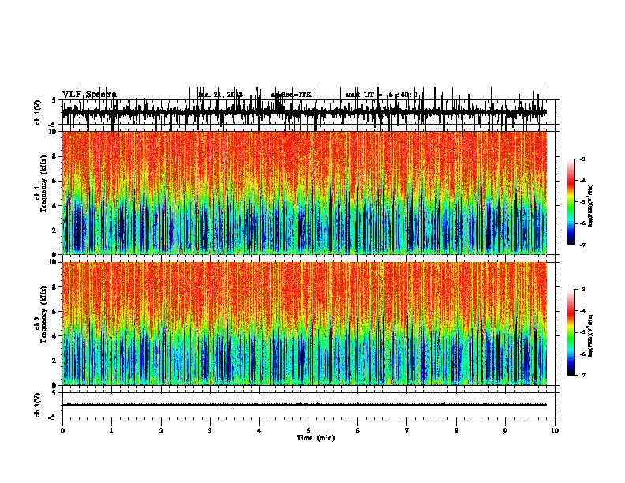Click the time axis tick label '3'
Viewport: 625px width, 483px height.
(x=210, y=431)
